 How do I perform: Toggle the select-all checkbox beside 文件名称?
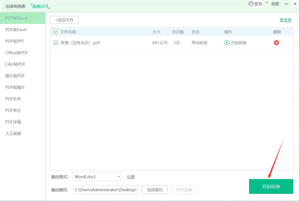coord(55,31)
